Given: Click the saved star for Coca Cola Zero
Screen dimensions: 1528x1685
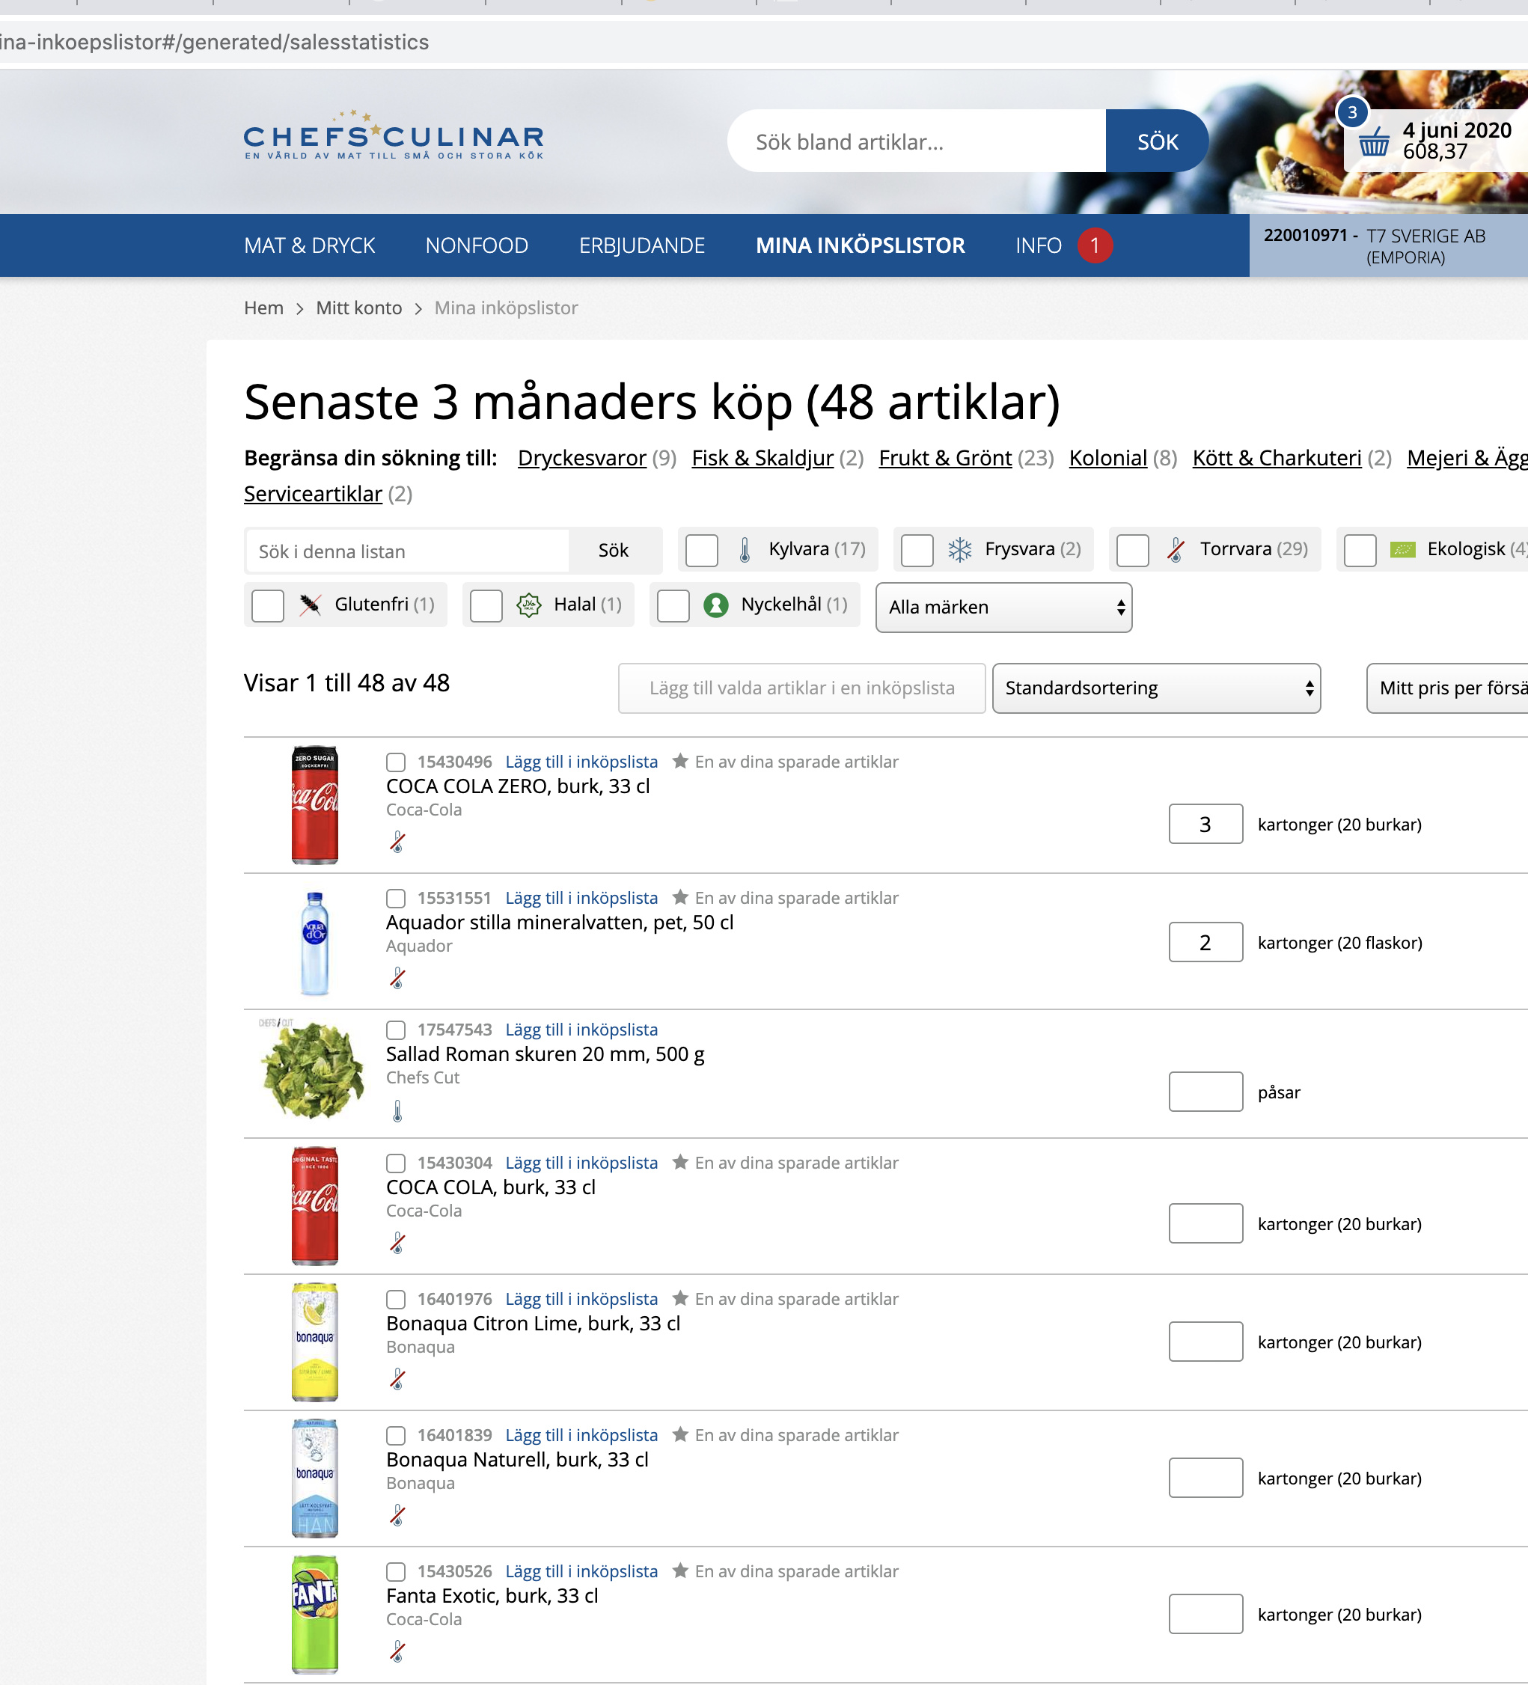Looking at the screenshot, I should [x=680, y=761].
